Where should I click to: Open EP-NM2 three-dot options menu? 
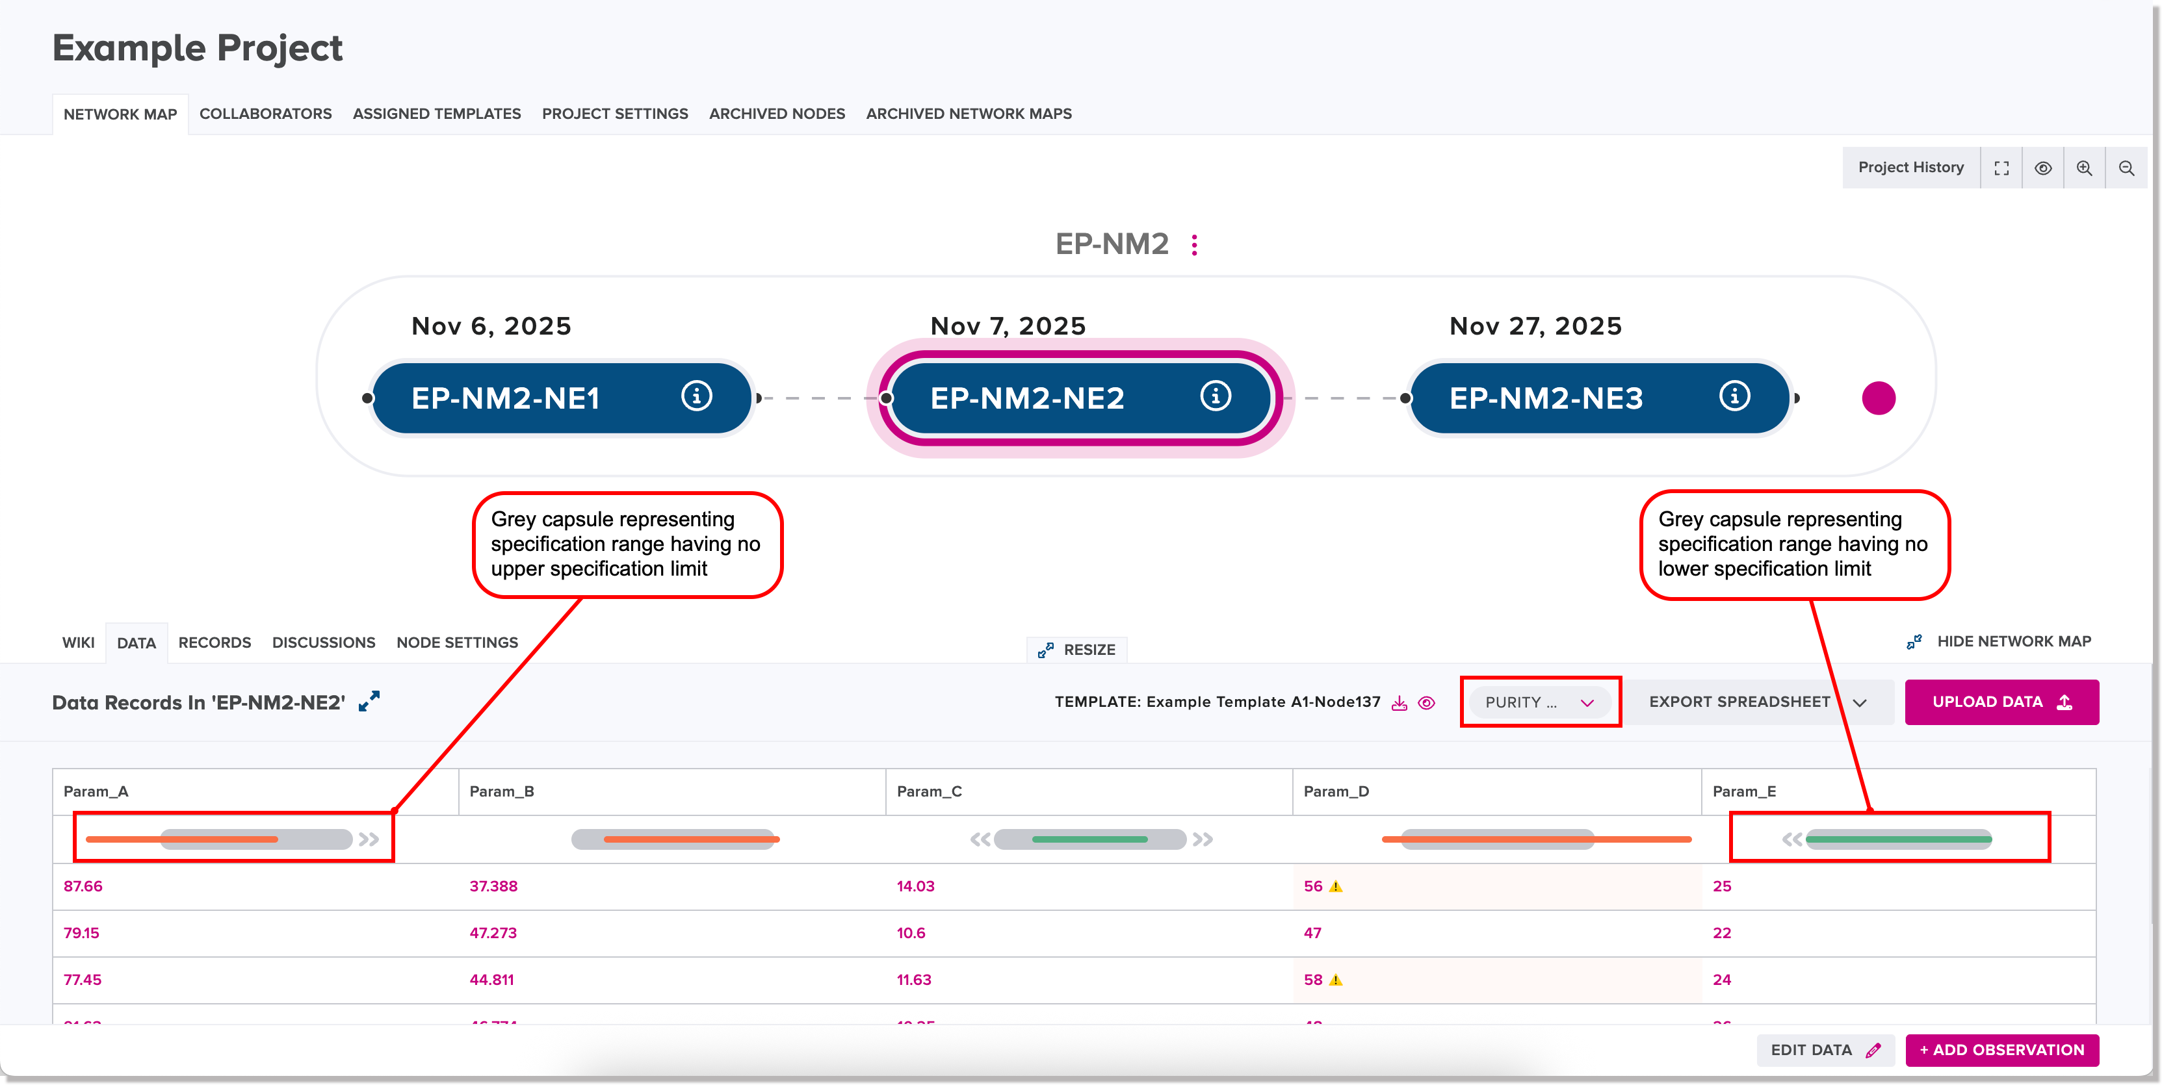pos(1194,244)
